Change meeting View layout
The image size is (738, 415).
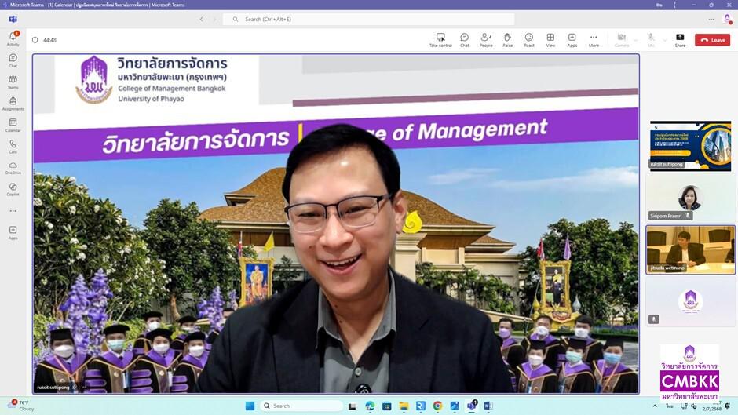(x=550, y=40)
